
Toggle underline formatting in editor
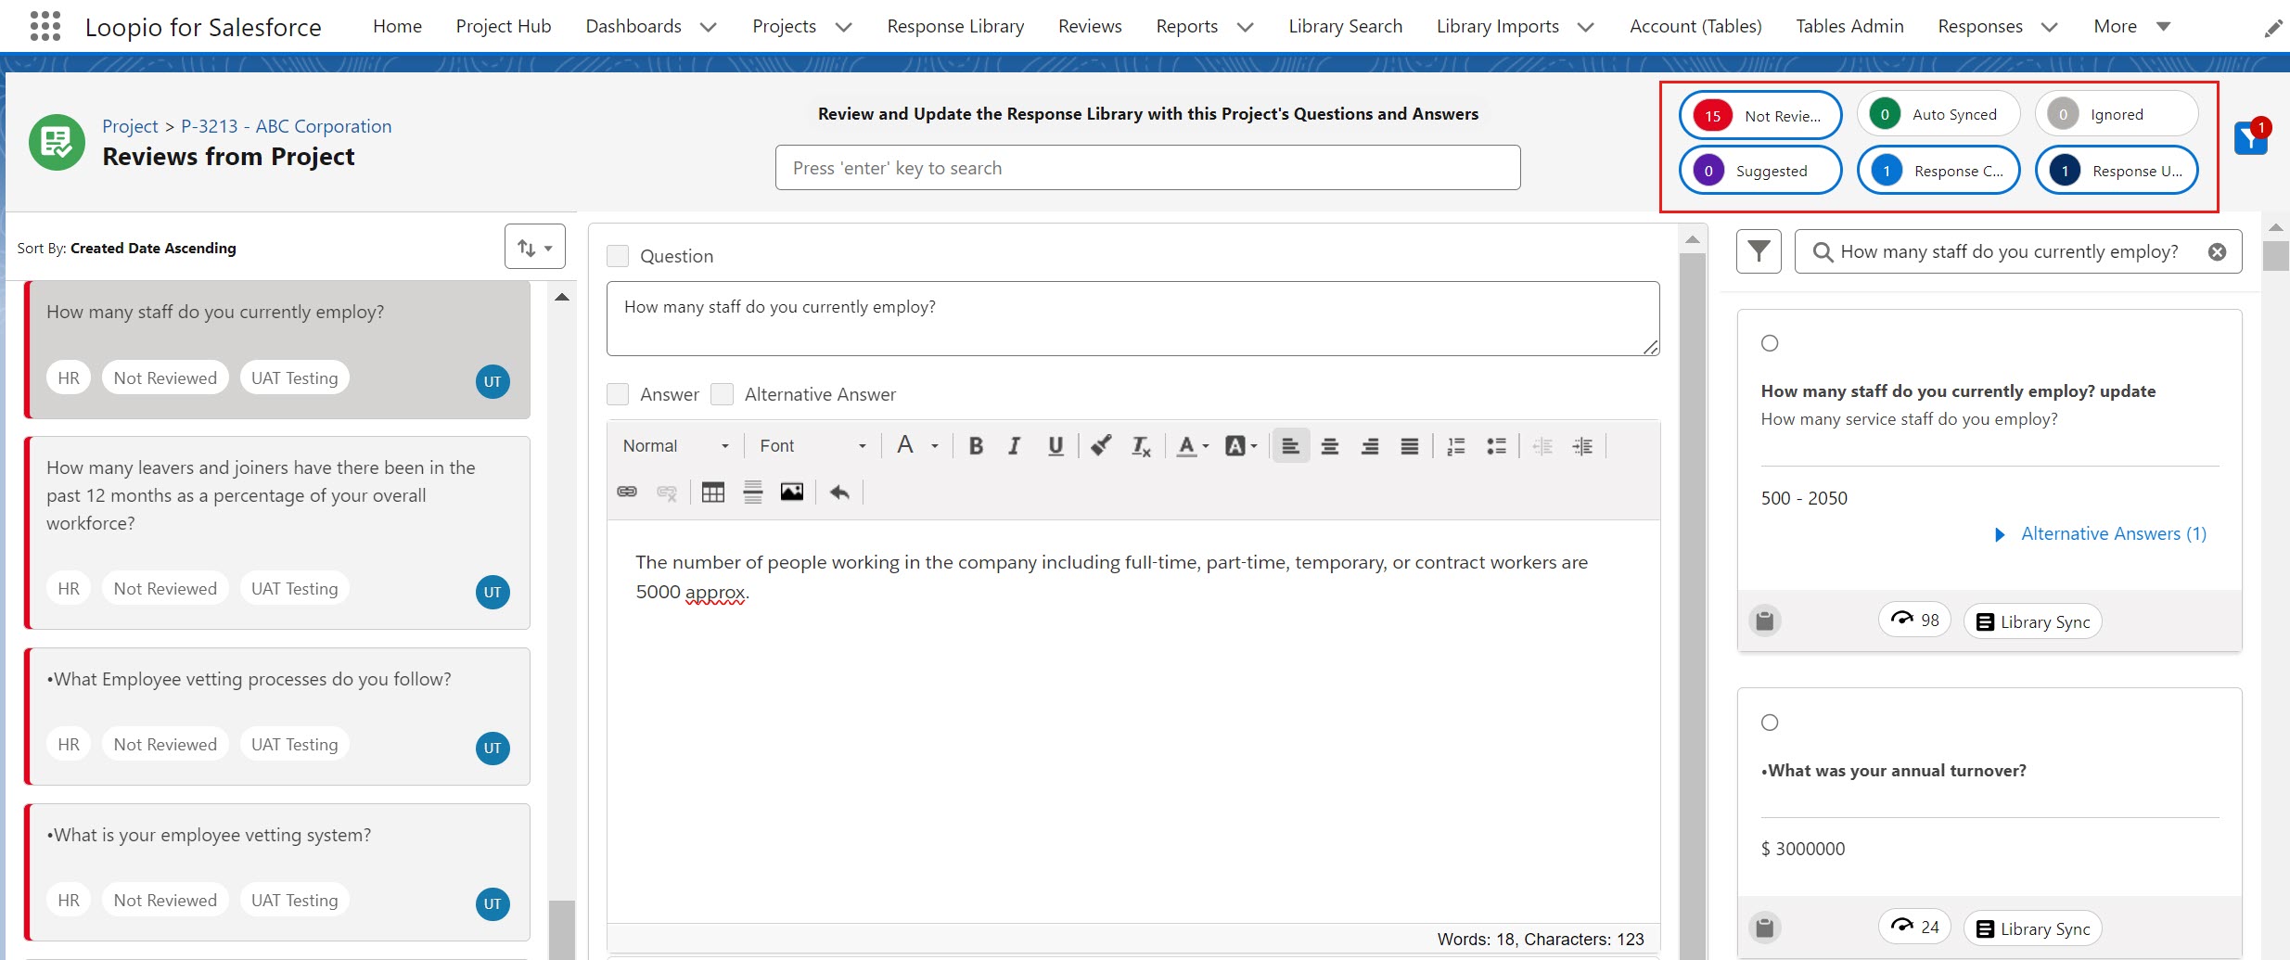click(x=1055, y=446)
